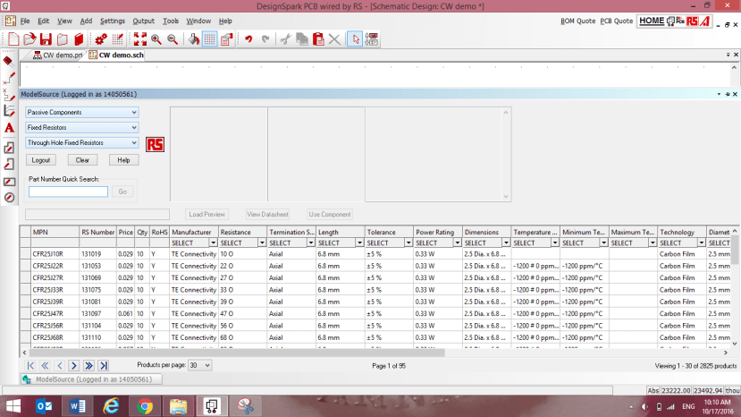Create a new document with New icon

tap(13, 39)
